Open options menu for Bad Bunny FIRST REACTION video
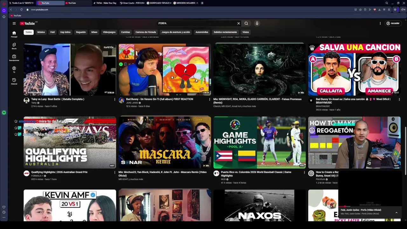Screen dimensions: 407x229 (x=210, y=100)
